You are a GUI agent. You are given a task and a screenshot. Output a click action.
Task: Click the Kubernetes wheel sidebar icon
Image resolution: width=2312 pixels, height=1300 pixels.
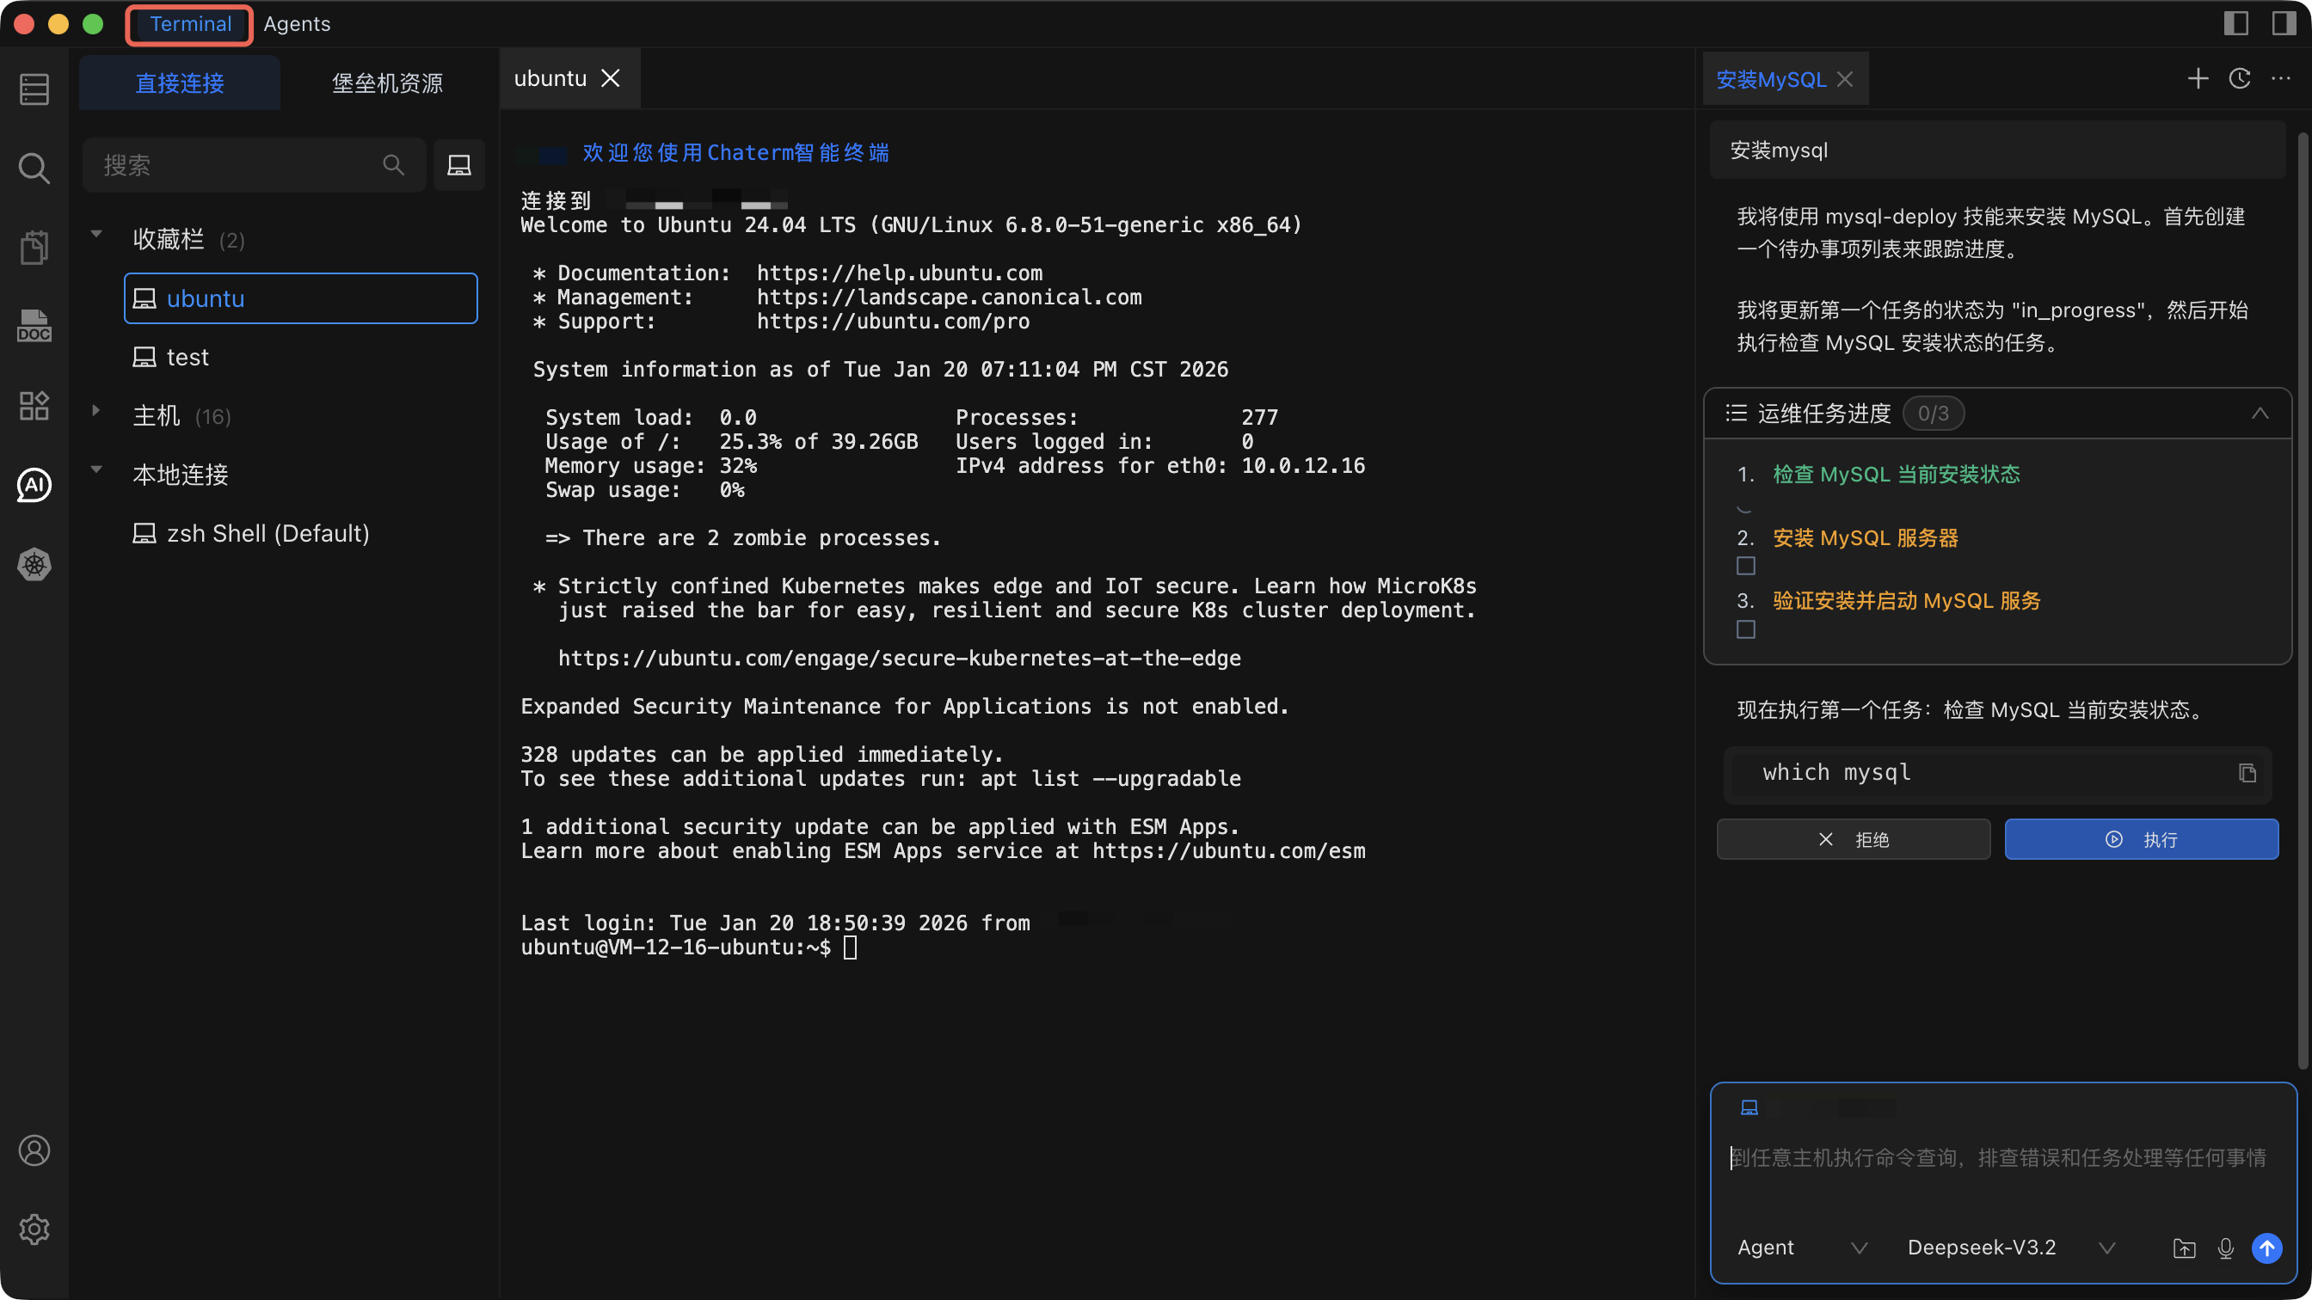click(34, 564)
